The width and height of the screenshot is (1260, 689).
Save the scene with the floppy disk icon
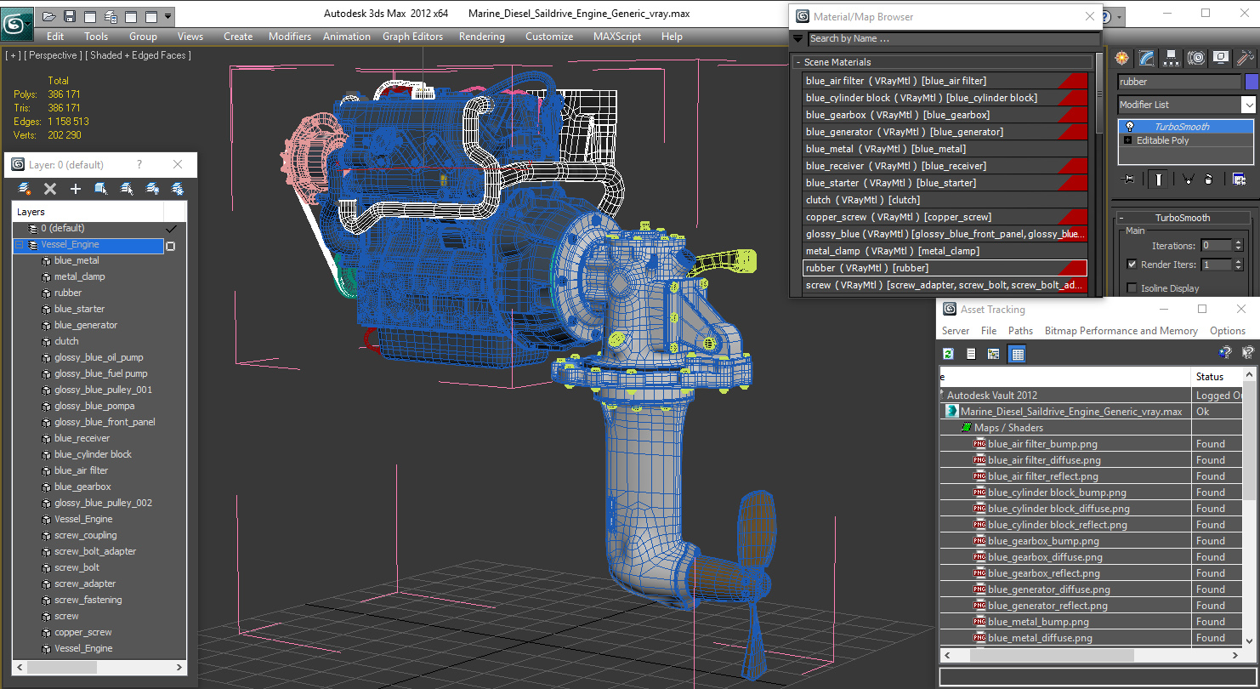click(x=70, y=16)
